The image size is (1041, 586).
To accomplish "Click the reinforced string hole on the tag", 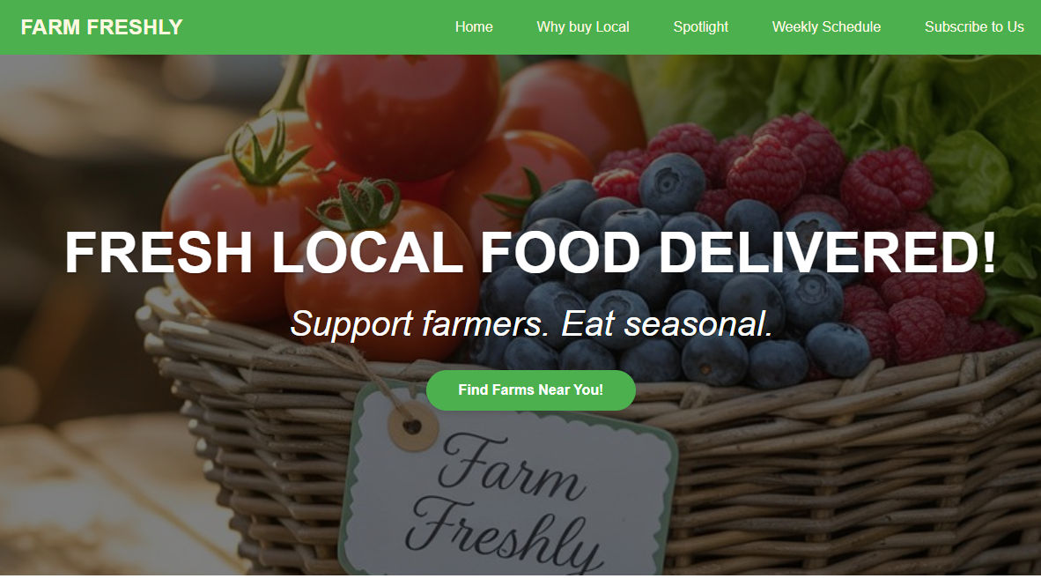I will tap(412, 426).
